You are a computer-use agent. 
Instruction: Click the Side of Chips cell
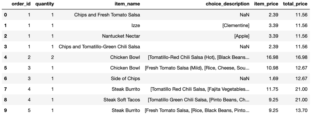coord(125,78)
